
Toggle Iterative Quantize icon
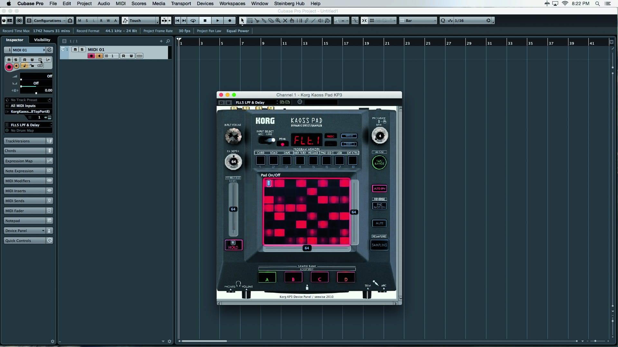[450, 21]
